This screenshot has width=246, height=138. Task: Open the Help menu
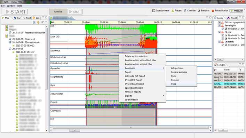19,6
